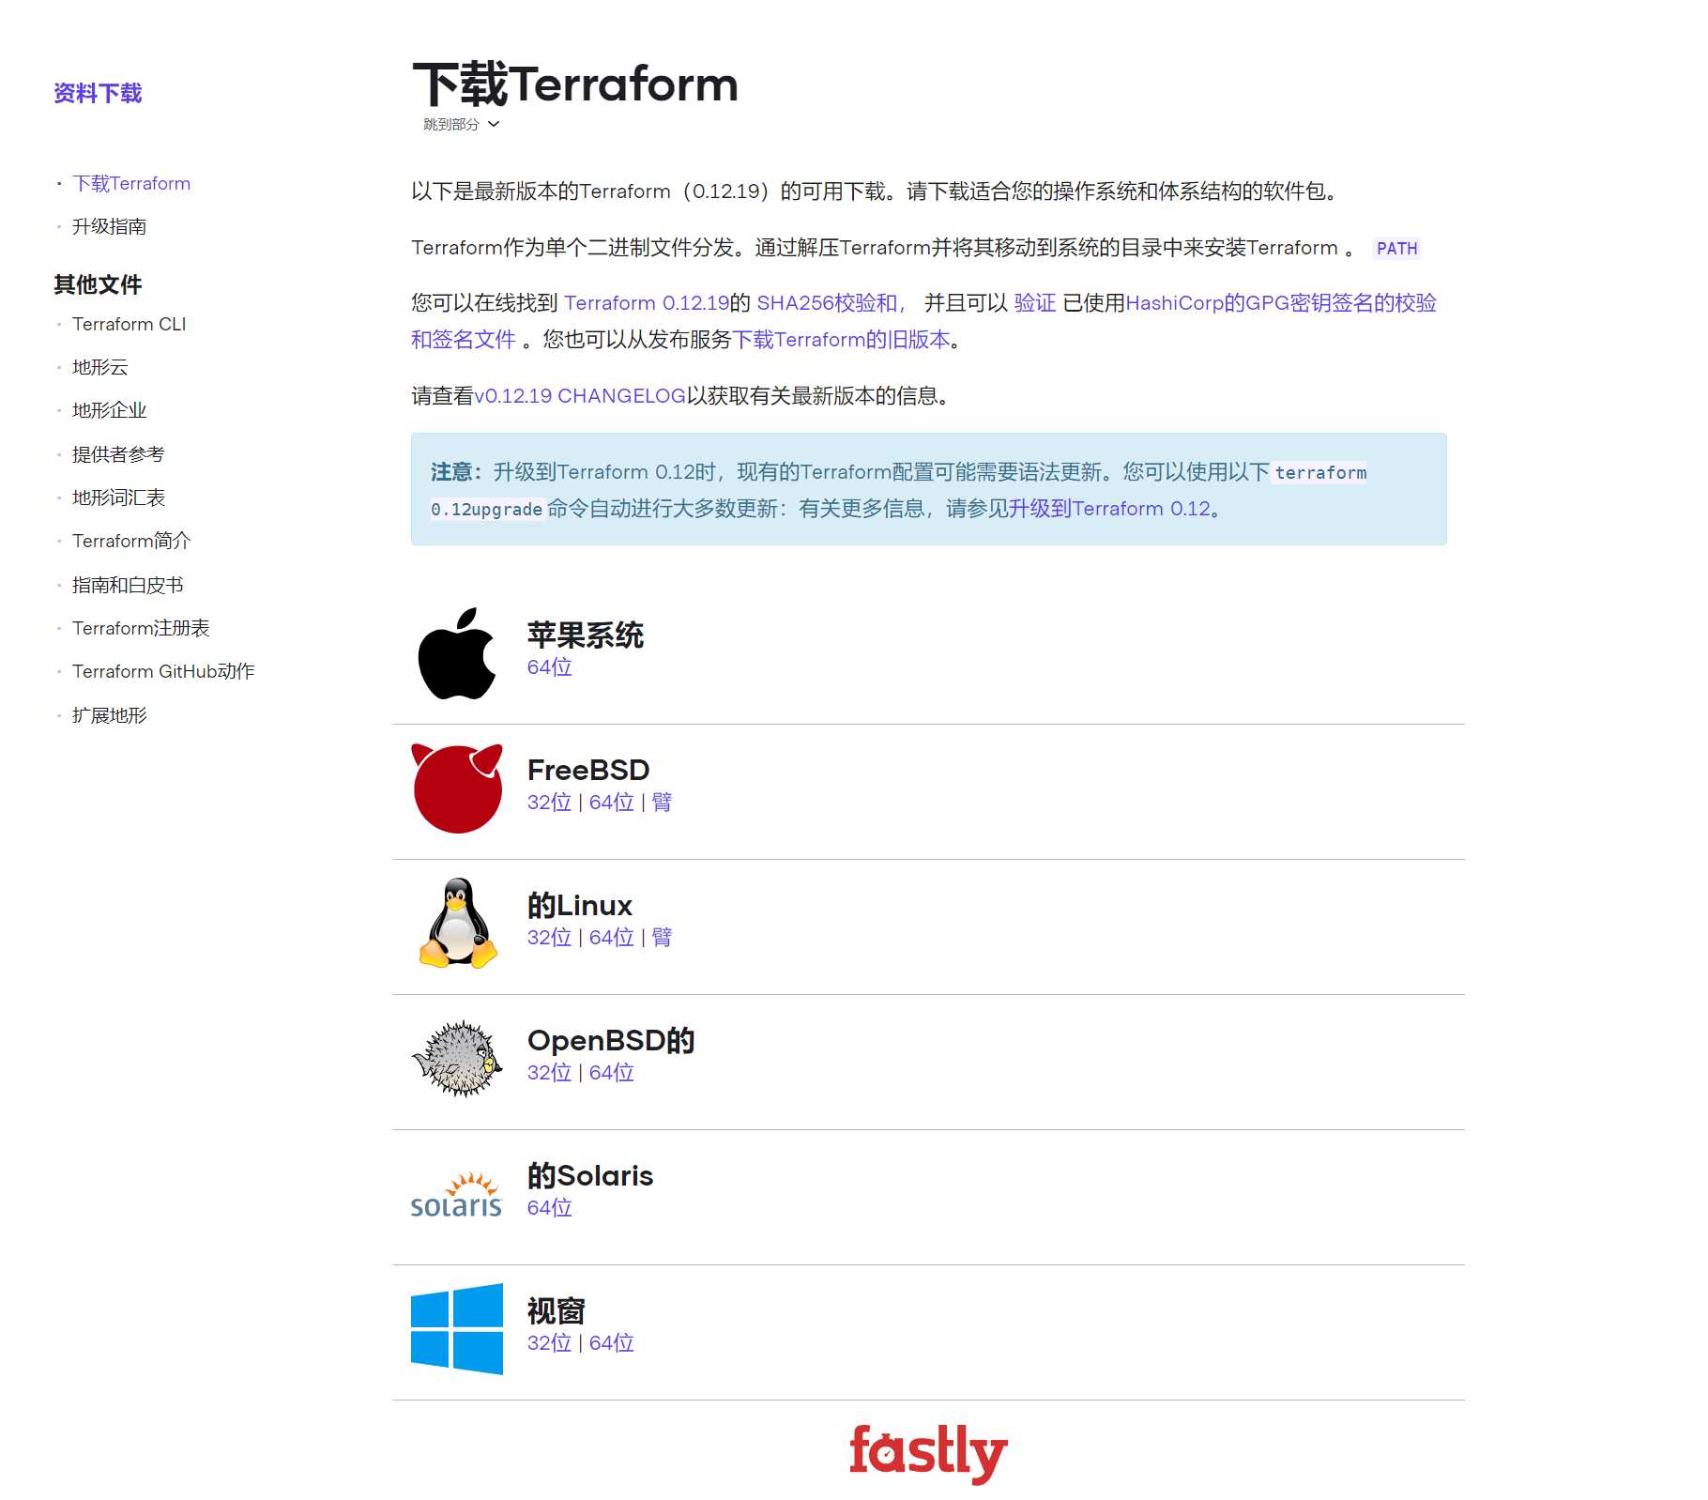The width and height of the screenshot is (1708, 1500).
Task: Download FreeBSD 臂 (Arm) package
Action: coord(662,803)
